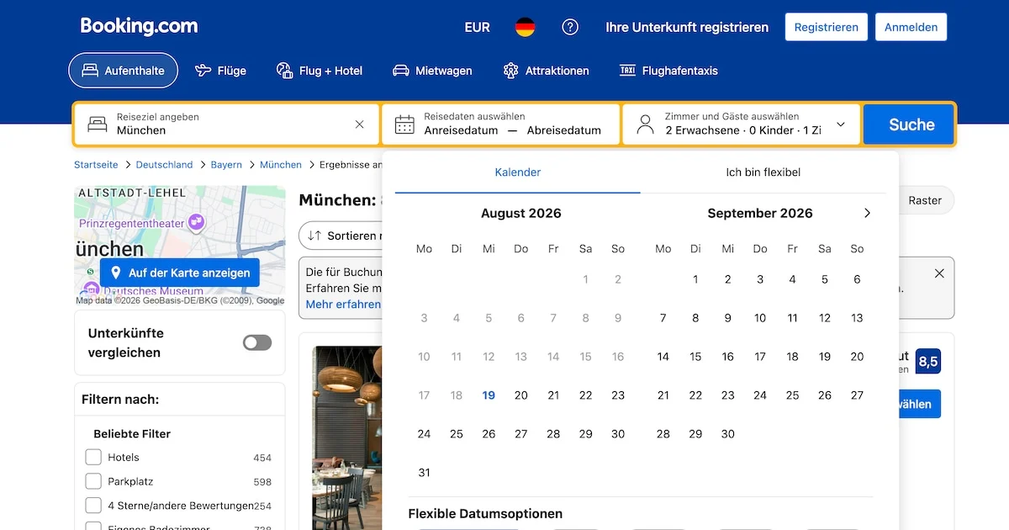Image resolution: width=1009 pixels, height=530 pixels.
Task: Click the bed icon in destination field
Action: [x=98, y=125]
